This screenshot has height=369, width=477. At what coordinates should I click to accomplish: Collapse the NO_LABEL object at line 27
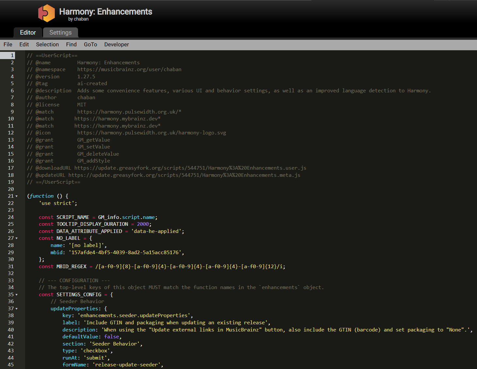[x=17, y=238]
